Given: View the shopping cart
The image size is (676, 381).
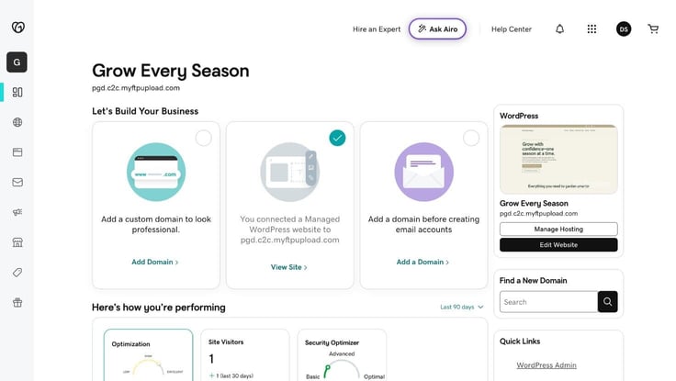Looking at the screenshot, I should point(653,28).
